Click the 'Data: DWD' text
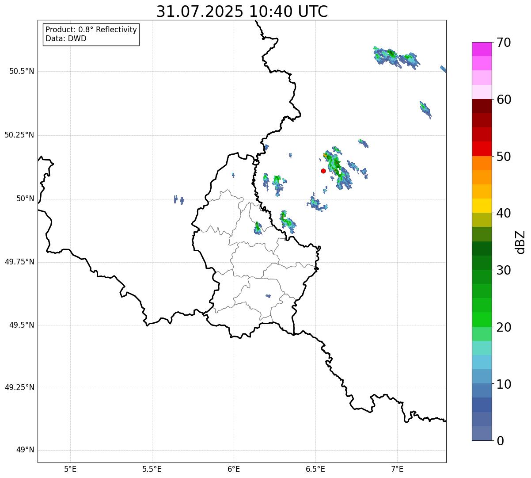The height and width of the screenshot is (478, 531). pyautogui.click(x=66, y=38)
